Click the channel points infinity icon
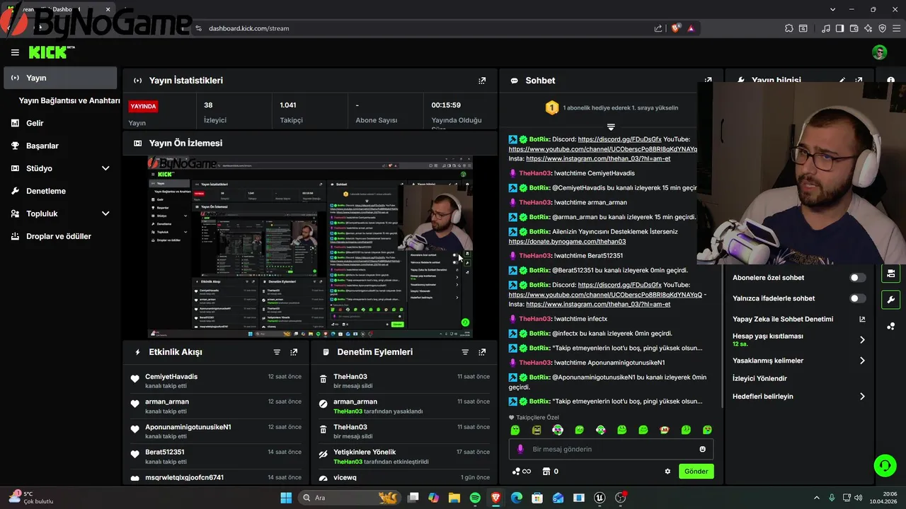This screenshot has height=509, width=906. [522, 472]
